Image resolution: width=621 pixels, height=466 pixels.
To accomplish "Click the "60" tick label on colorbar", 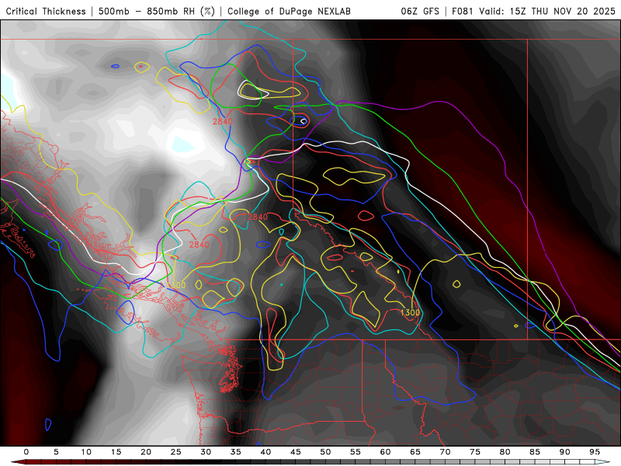I will click(385, 452).
